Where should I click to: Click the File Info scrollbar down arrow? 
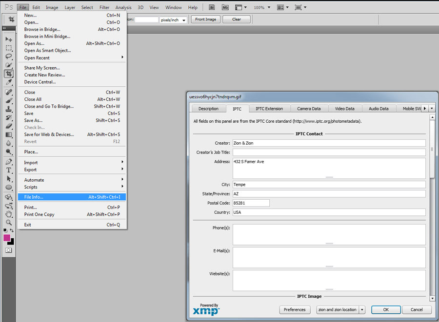432,299
